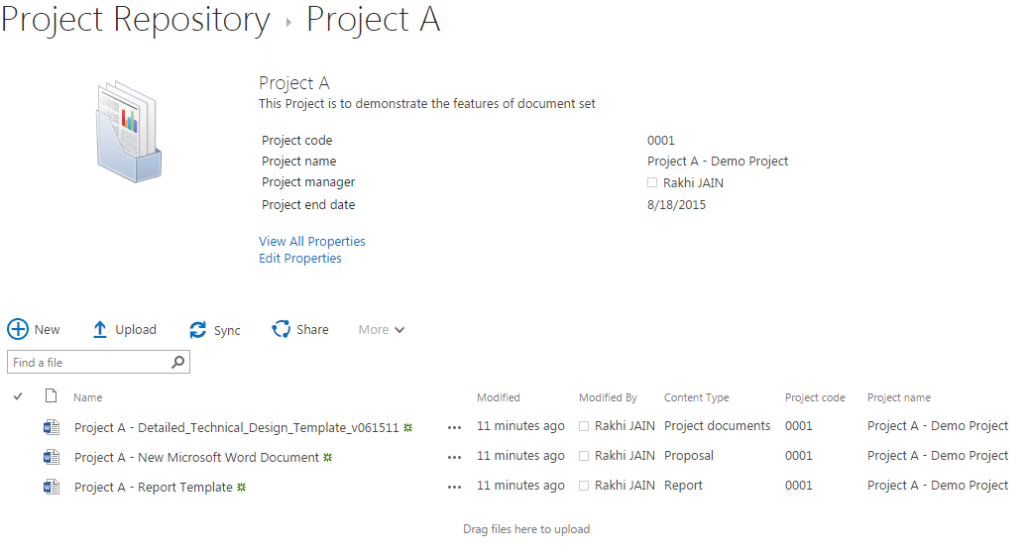
Task: Toggle the select-all checkmark in header
Action: 18,397
